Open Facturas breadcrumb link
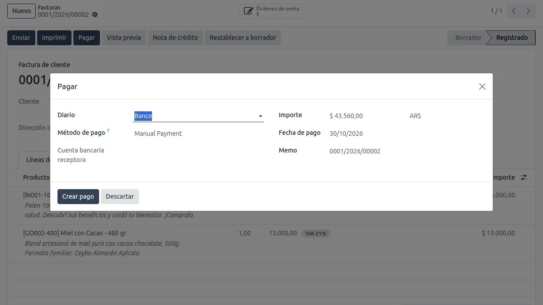The height and width of the screenshot is (305, 543). click(49, 7)
